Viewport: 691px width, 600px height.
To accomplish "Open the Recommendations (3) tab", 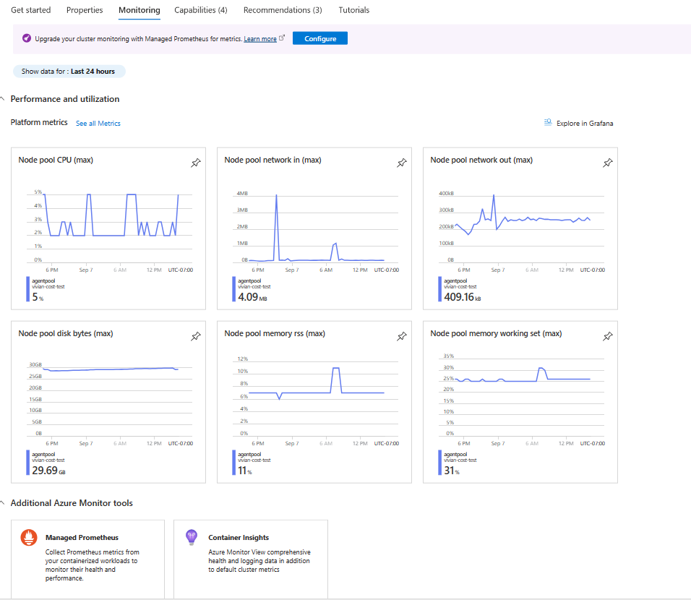I will 283,10.
